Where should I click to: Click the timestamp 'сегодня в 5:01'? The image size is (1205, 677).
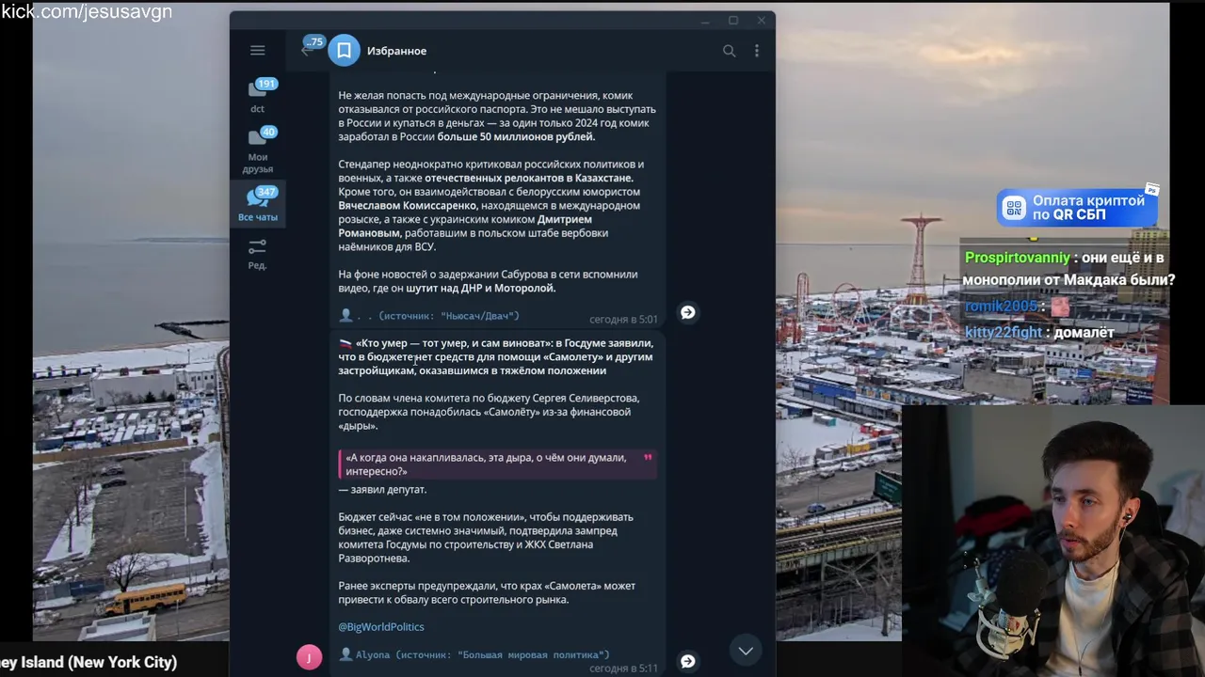(623, 320)
